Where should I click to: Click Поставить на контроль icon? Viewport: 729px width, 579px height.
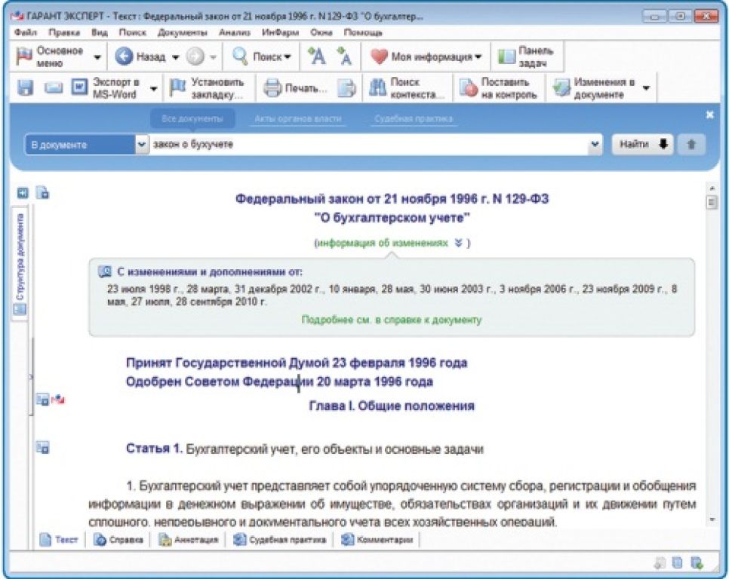click(468, 88)
